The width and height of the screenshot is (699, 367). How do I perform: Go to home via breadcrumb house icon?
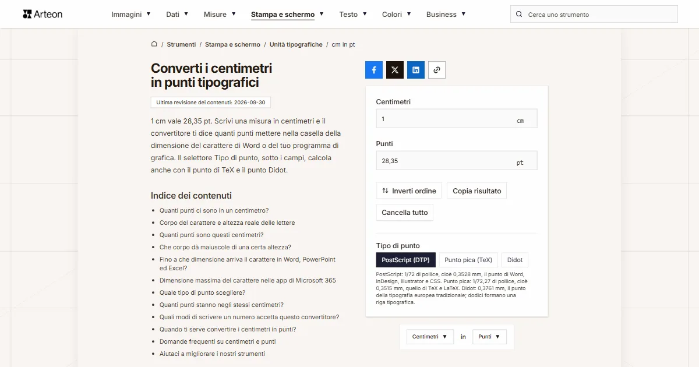coord(154,44)
